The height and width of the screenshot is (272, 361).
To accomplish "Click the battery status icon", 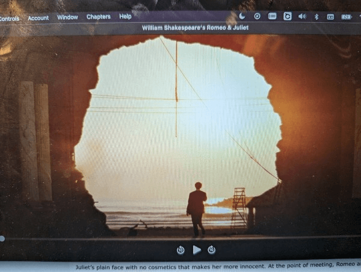I will click(x=347, y=17).
